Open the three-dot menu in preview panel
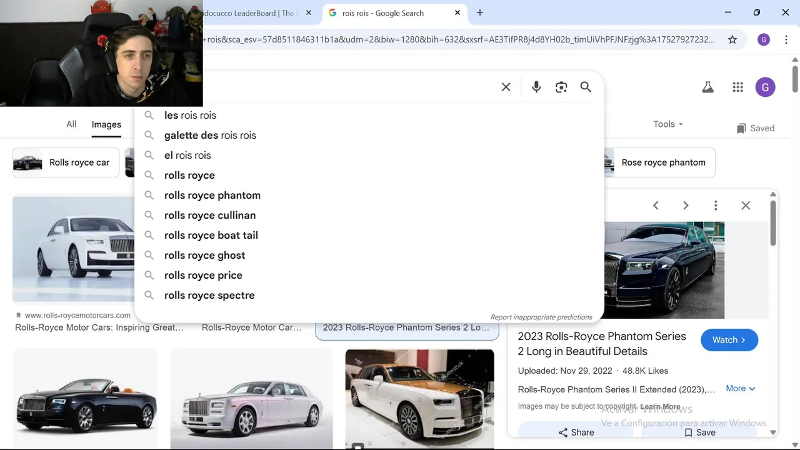This screenshot has width=800, height=450. tap(716, 205)
